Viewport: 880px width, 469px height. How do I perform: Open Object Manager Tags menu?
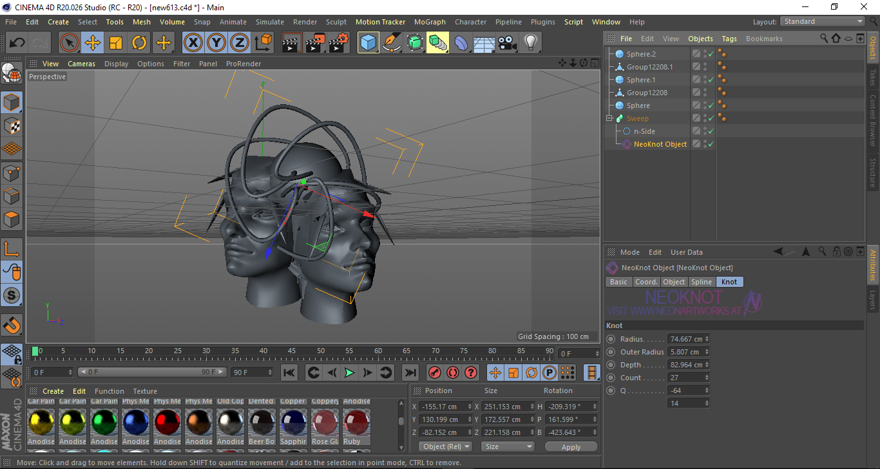[x=729, y=39]
